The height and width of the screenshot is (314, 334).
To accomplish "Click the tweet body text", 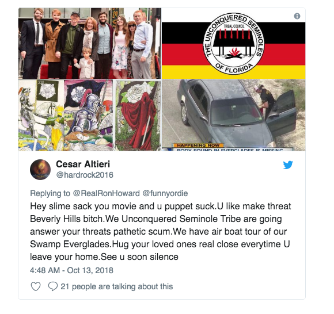I will click(x=161, y=231).
